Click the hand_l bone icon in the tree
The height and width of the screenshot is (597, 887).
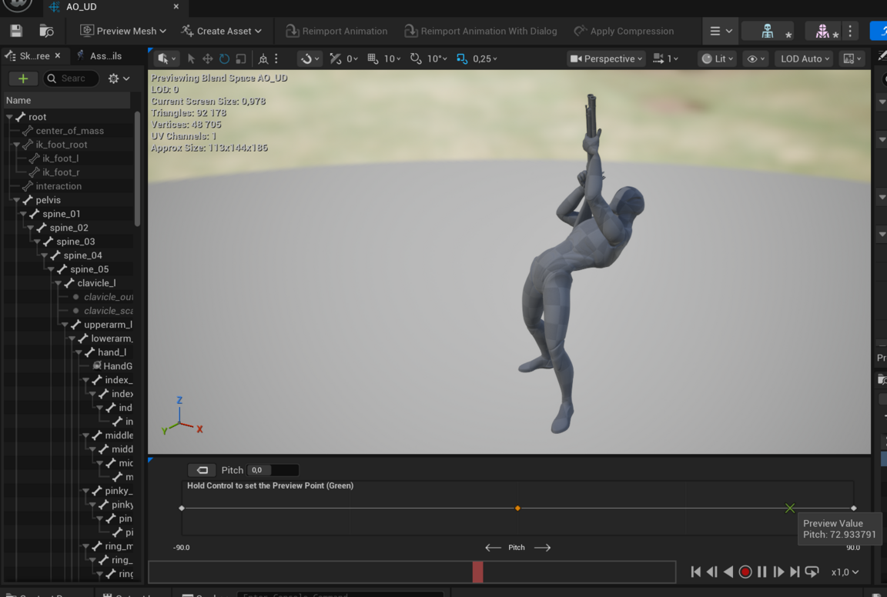pos(89,352)
